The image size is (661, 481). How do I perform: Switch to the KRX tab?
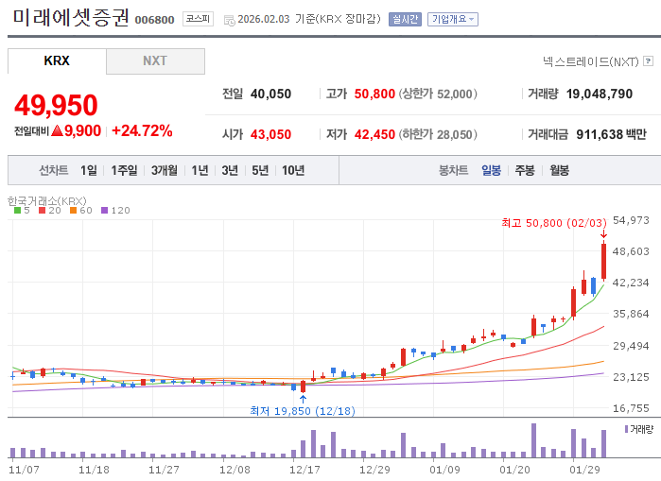point(57,61)
